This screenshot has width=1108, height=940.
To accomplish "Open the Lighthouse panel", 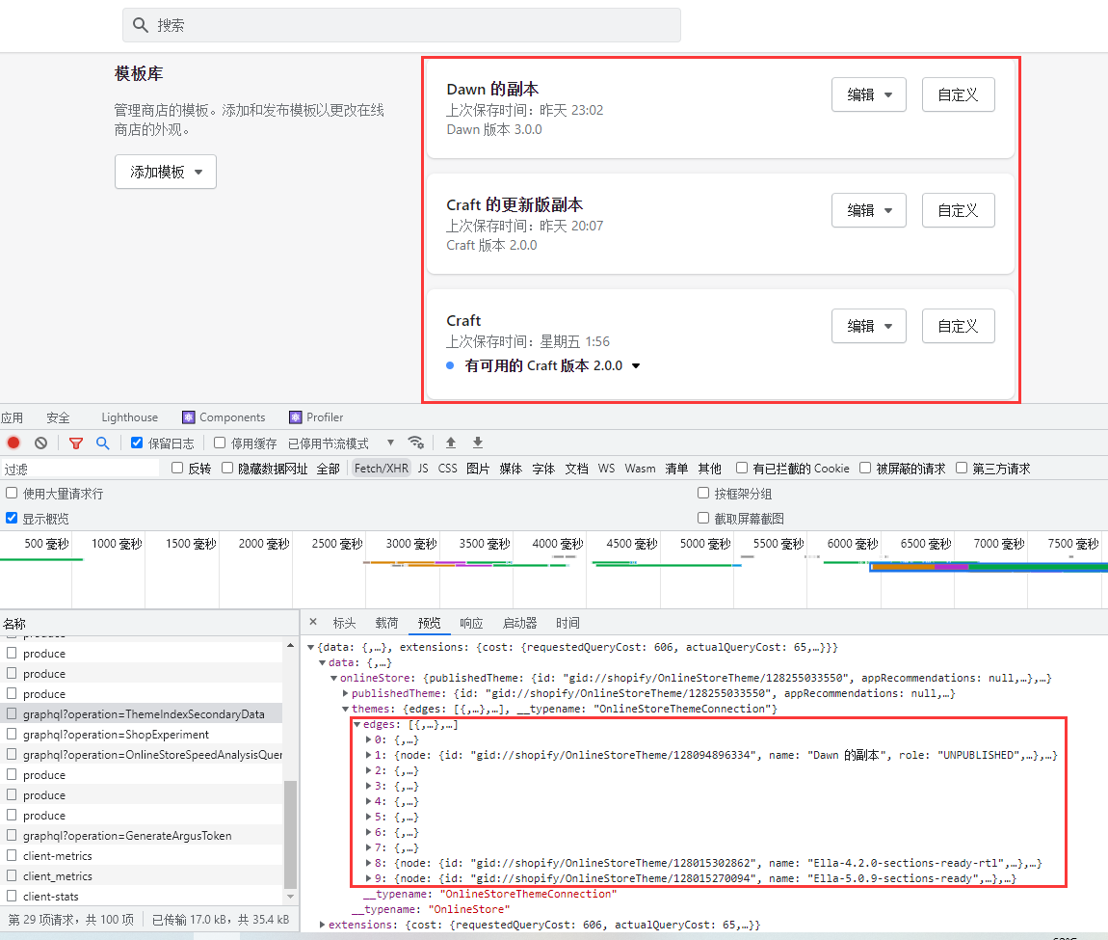I will [x=129, y=417].
